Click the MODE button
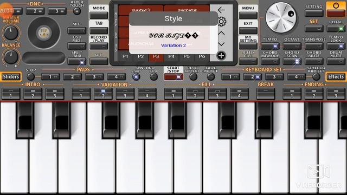 [x=99, y=15]
